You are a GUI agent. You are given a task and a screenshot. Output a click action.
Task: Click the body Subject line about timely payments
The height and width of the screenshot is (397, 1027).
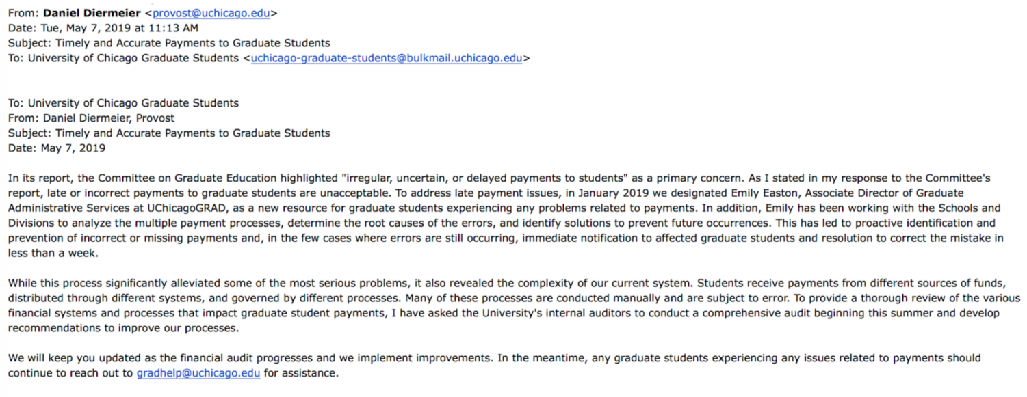pos(169,133)
